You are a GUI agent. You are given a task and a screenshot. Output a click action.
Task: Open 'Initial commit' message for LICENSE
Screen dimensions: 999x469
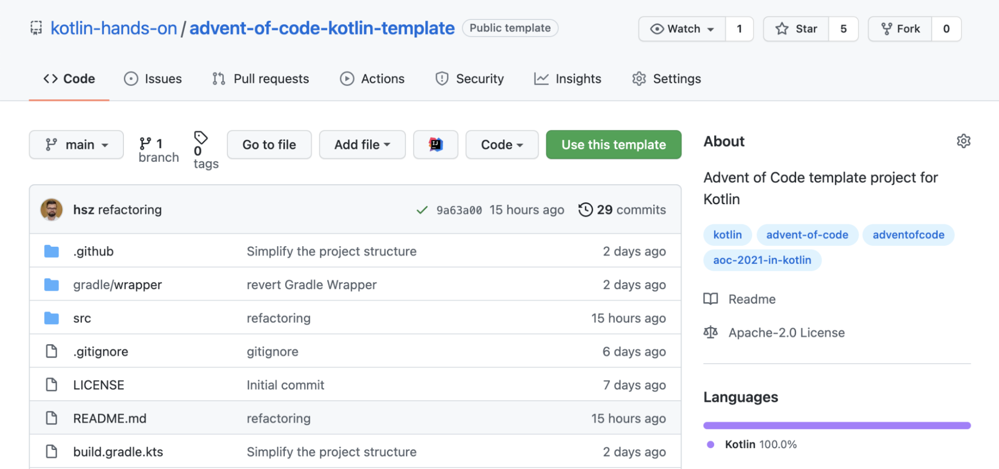[x=285, y=385]
